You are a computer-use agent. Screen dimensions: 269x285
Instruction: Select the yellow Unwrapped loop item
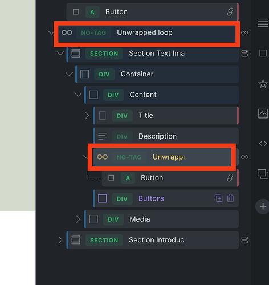162,157
